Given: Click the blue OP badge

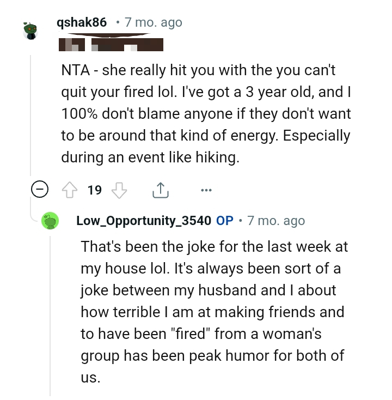Looking at the screenshot, I should [x=225, y=221].
